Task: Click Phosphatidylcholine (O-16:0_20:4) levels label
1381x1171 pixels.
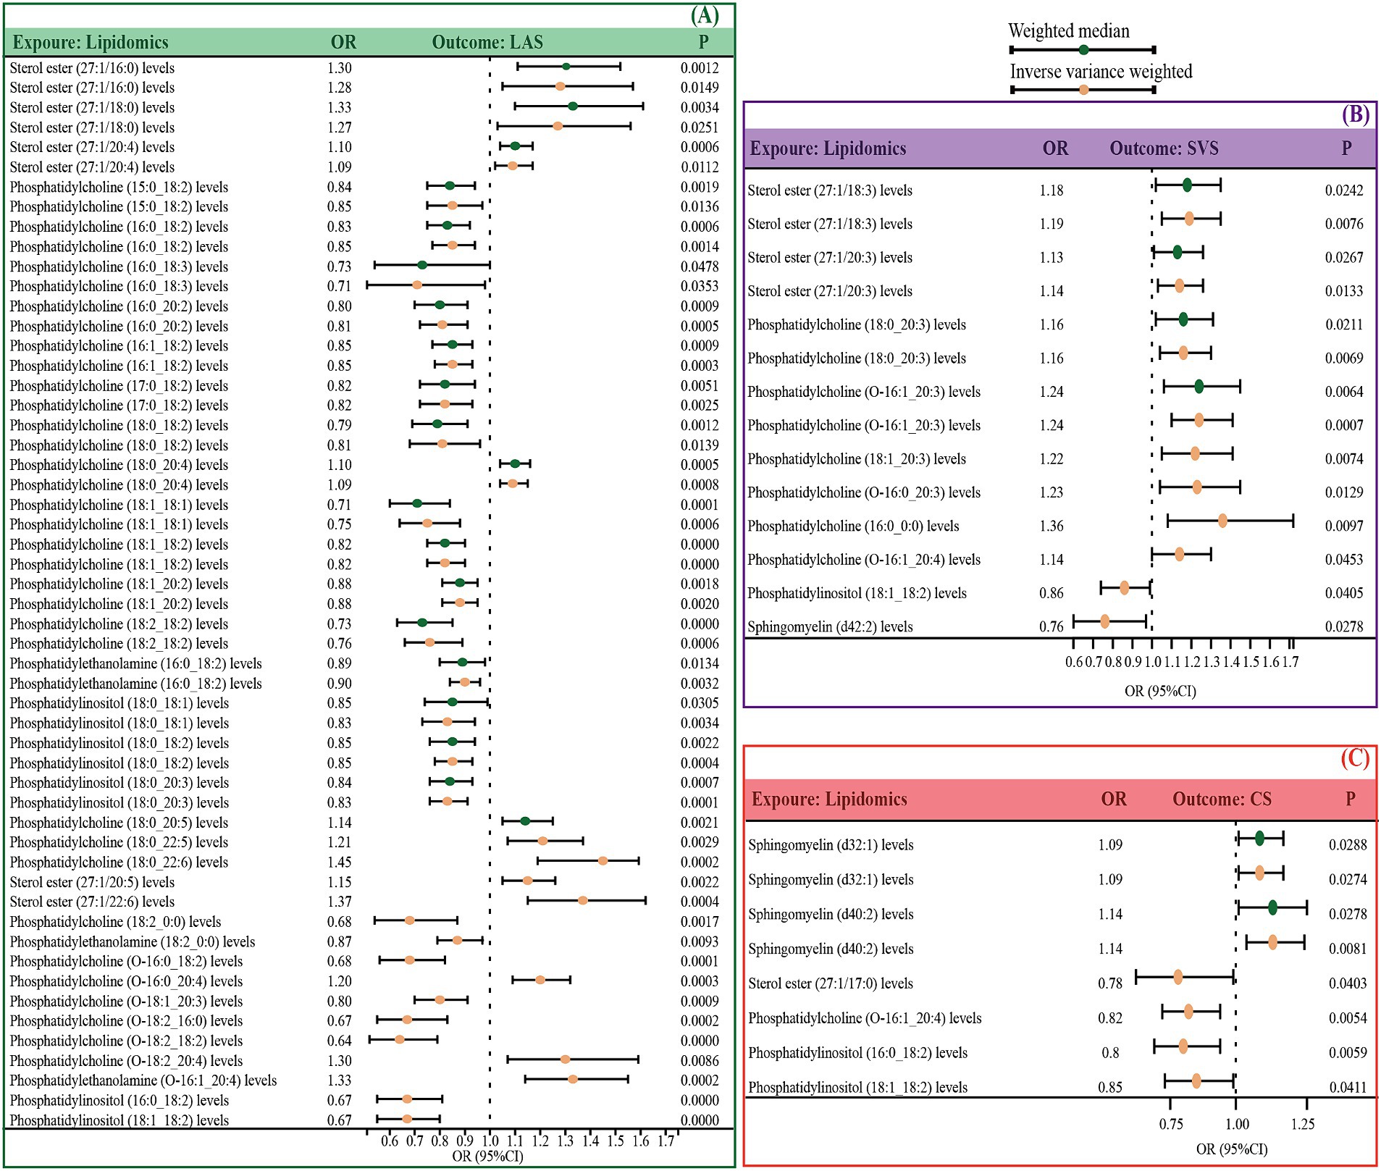Action: click(126, 981)
